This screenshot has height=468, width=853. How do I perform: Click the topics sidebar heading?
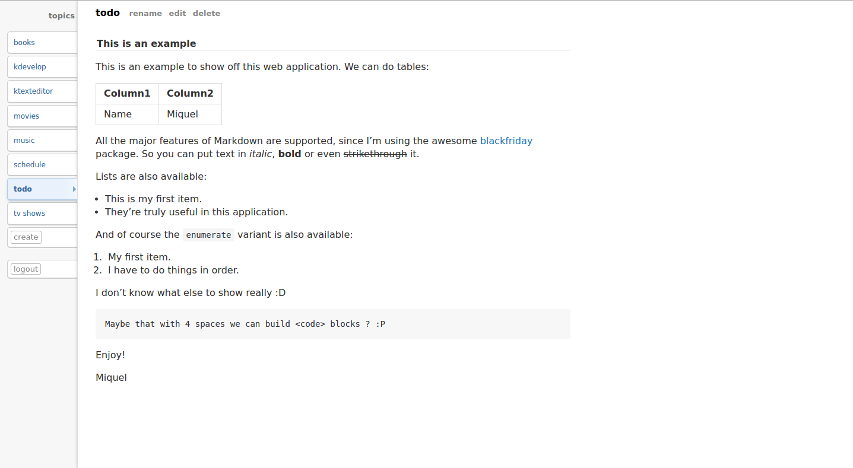(62, 16)
